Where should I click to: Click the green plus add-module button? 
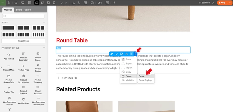coord(3,3)
